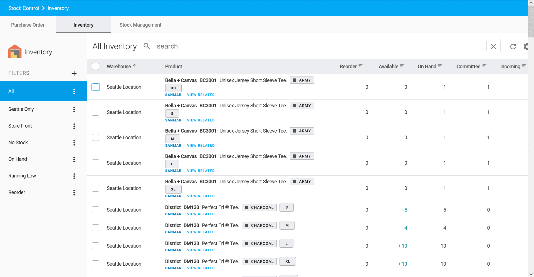Viewport: 534px width, 277px height.
Task: Click the magnifying glass search icon
Action: (x=147, y=46)
